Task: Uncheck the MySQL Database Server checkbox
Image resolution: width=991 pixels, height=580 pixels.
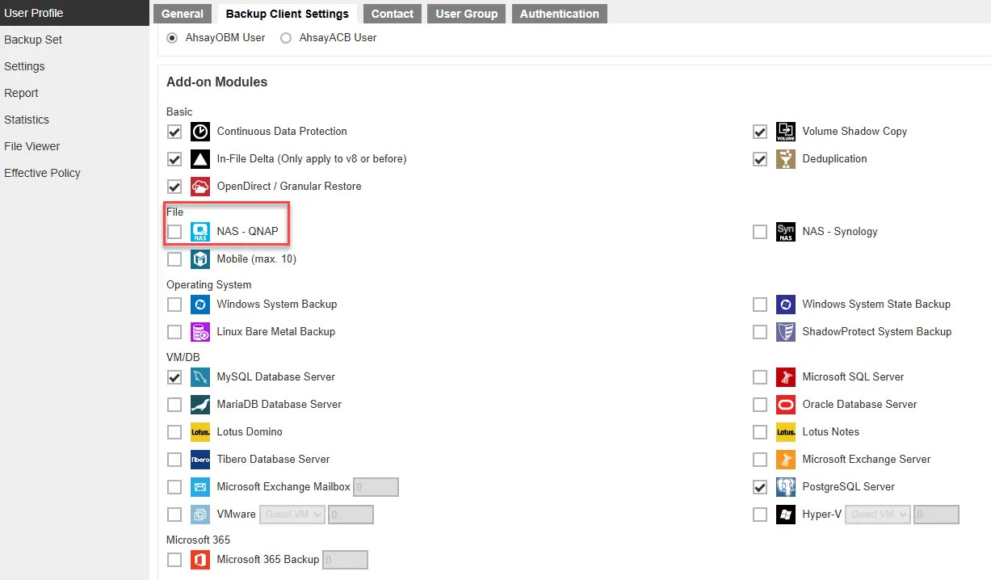Action: (174, 377)
